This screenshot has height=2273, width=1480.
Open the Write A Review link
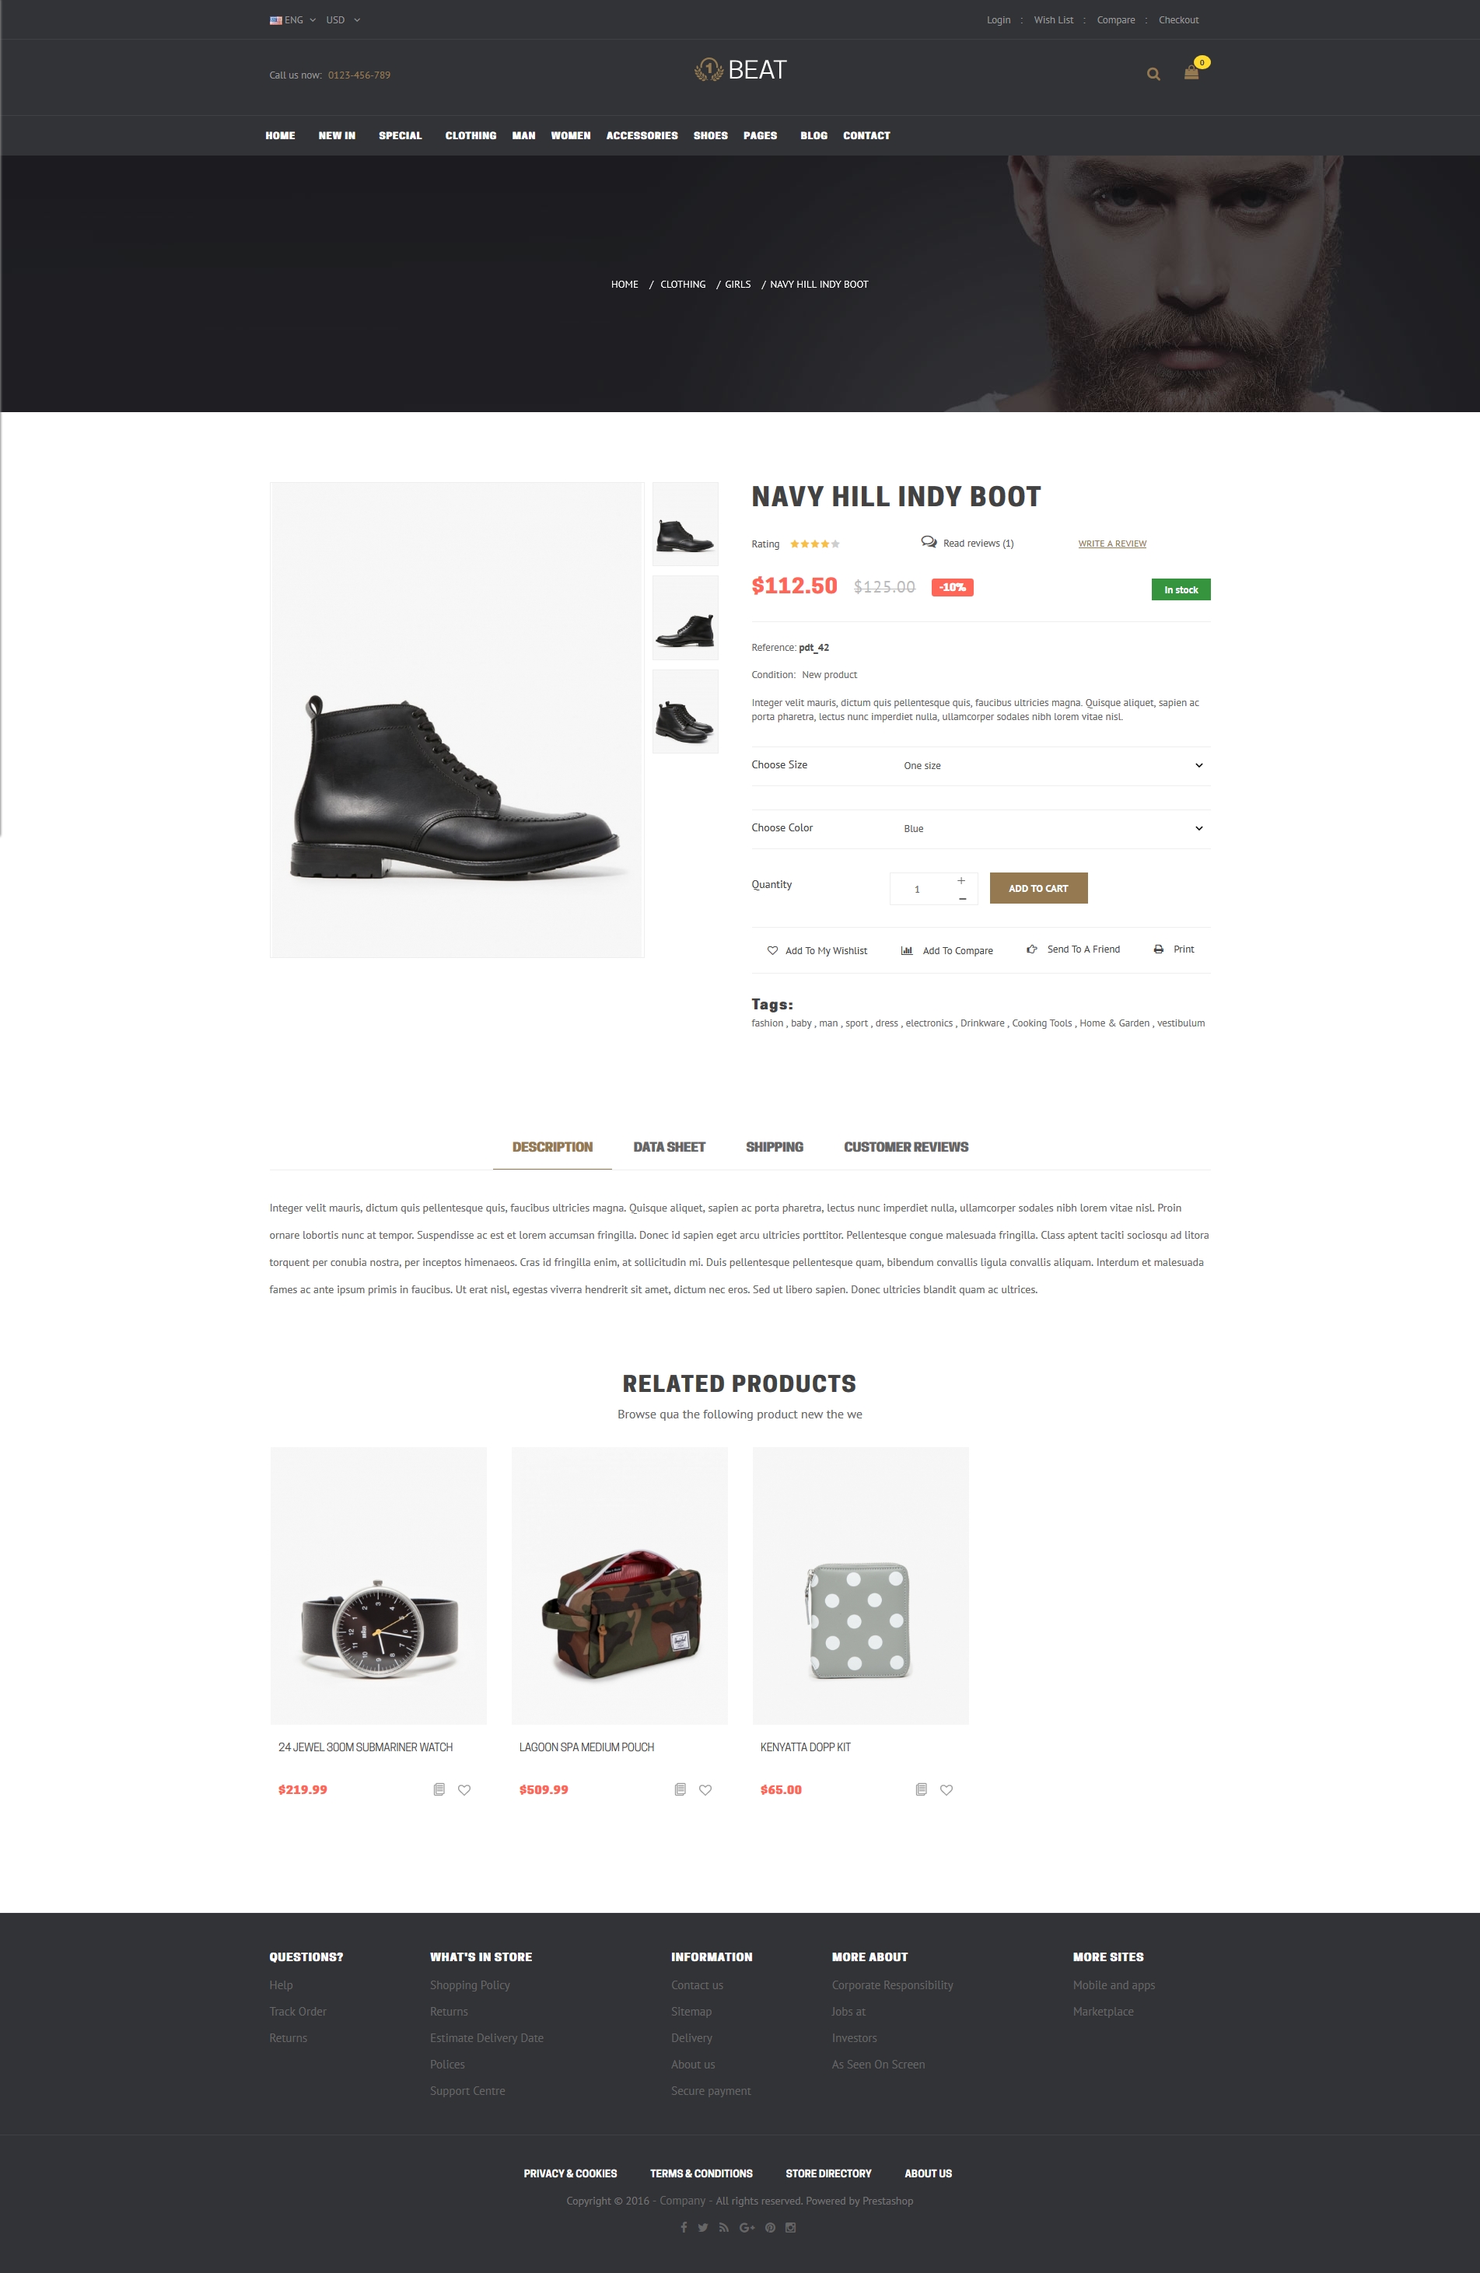(1112, 544)
